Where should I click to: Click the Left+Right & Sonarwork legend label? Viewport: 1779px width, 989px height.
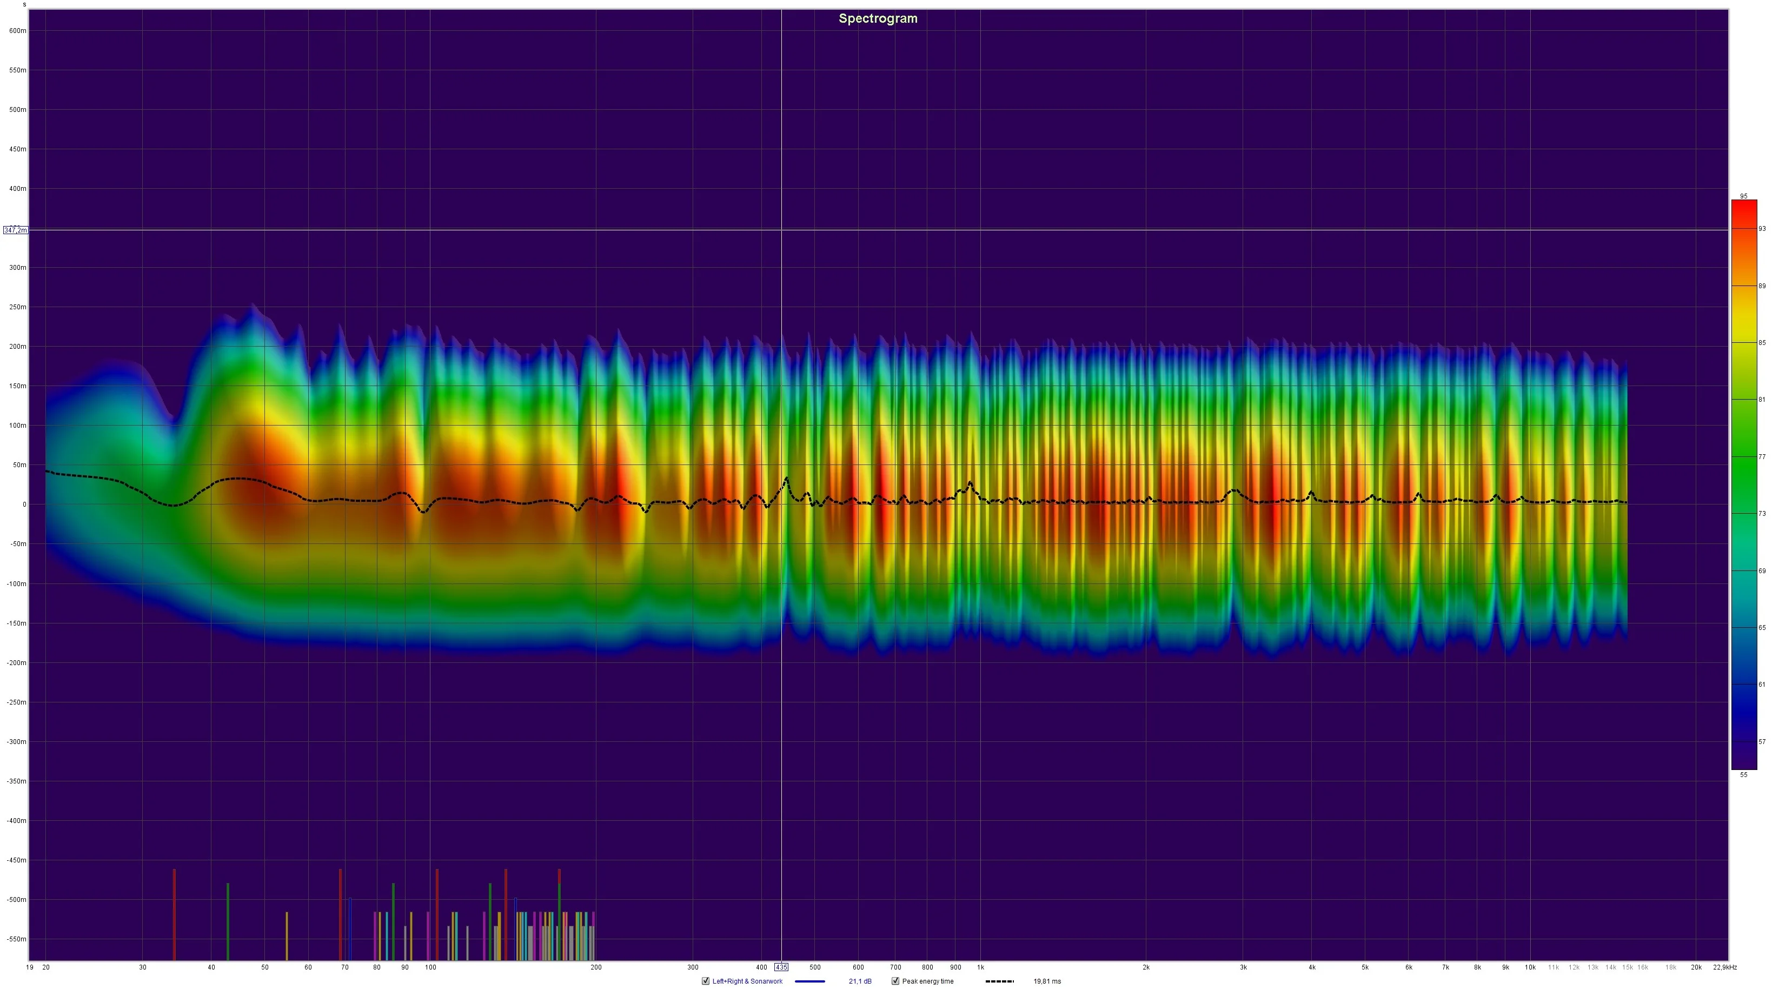point(747,981)
